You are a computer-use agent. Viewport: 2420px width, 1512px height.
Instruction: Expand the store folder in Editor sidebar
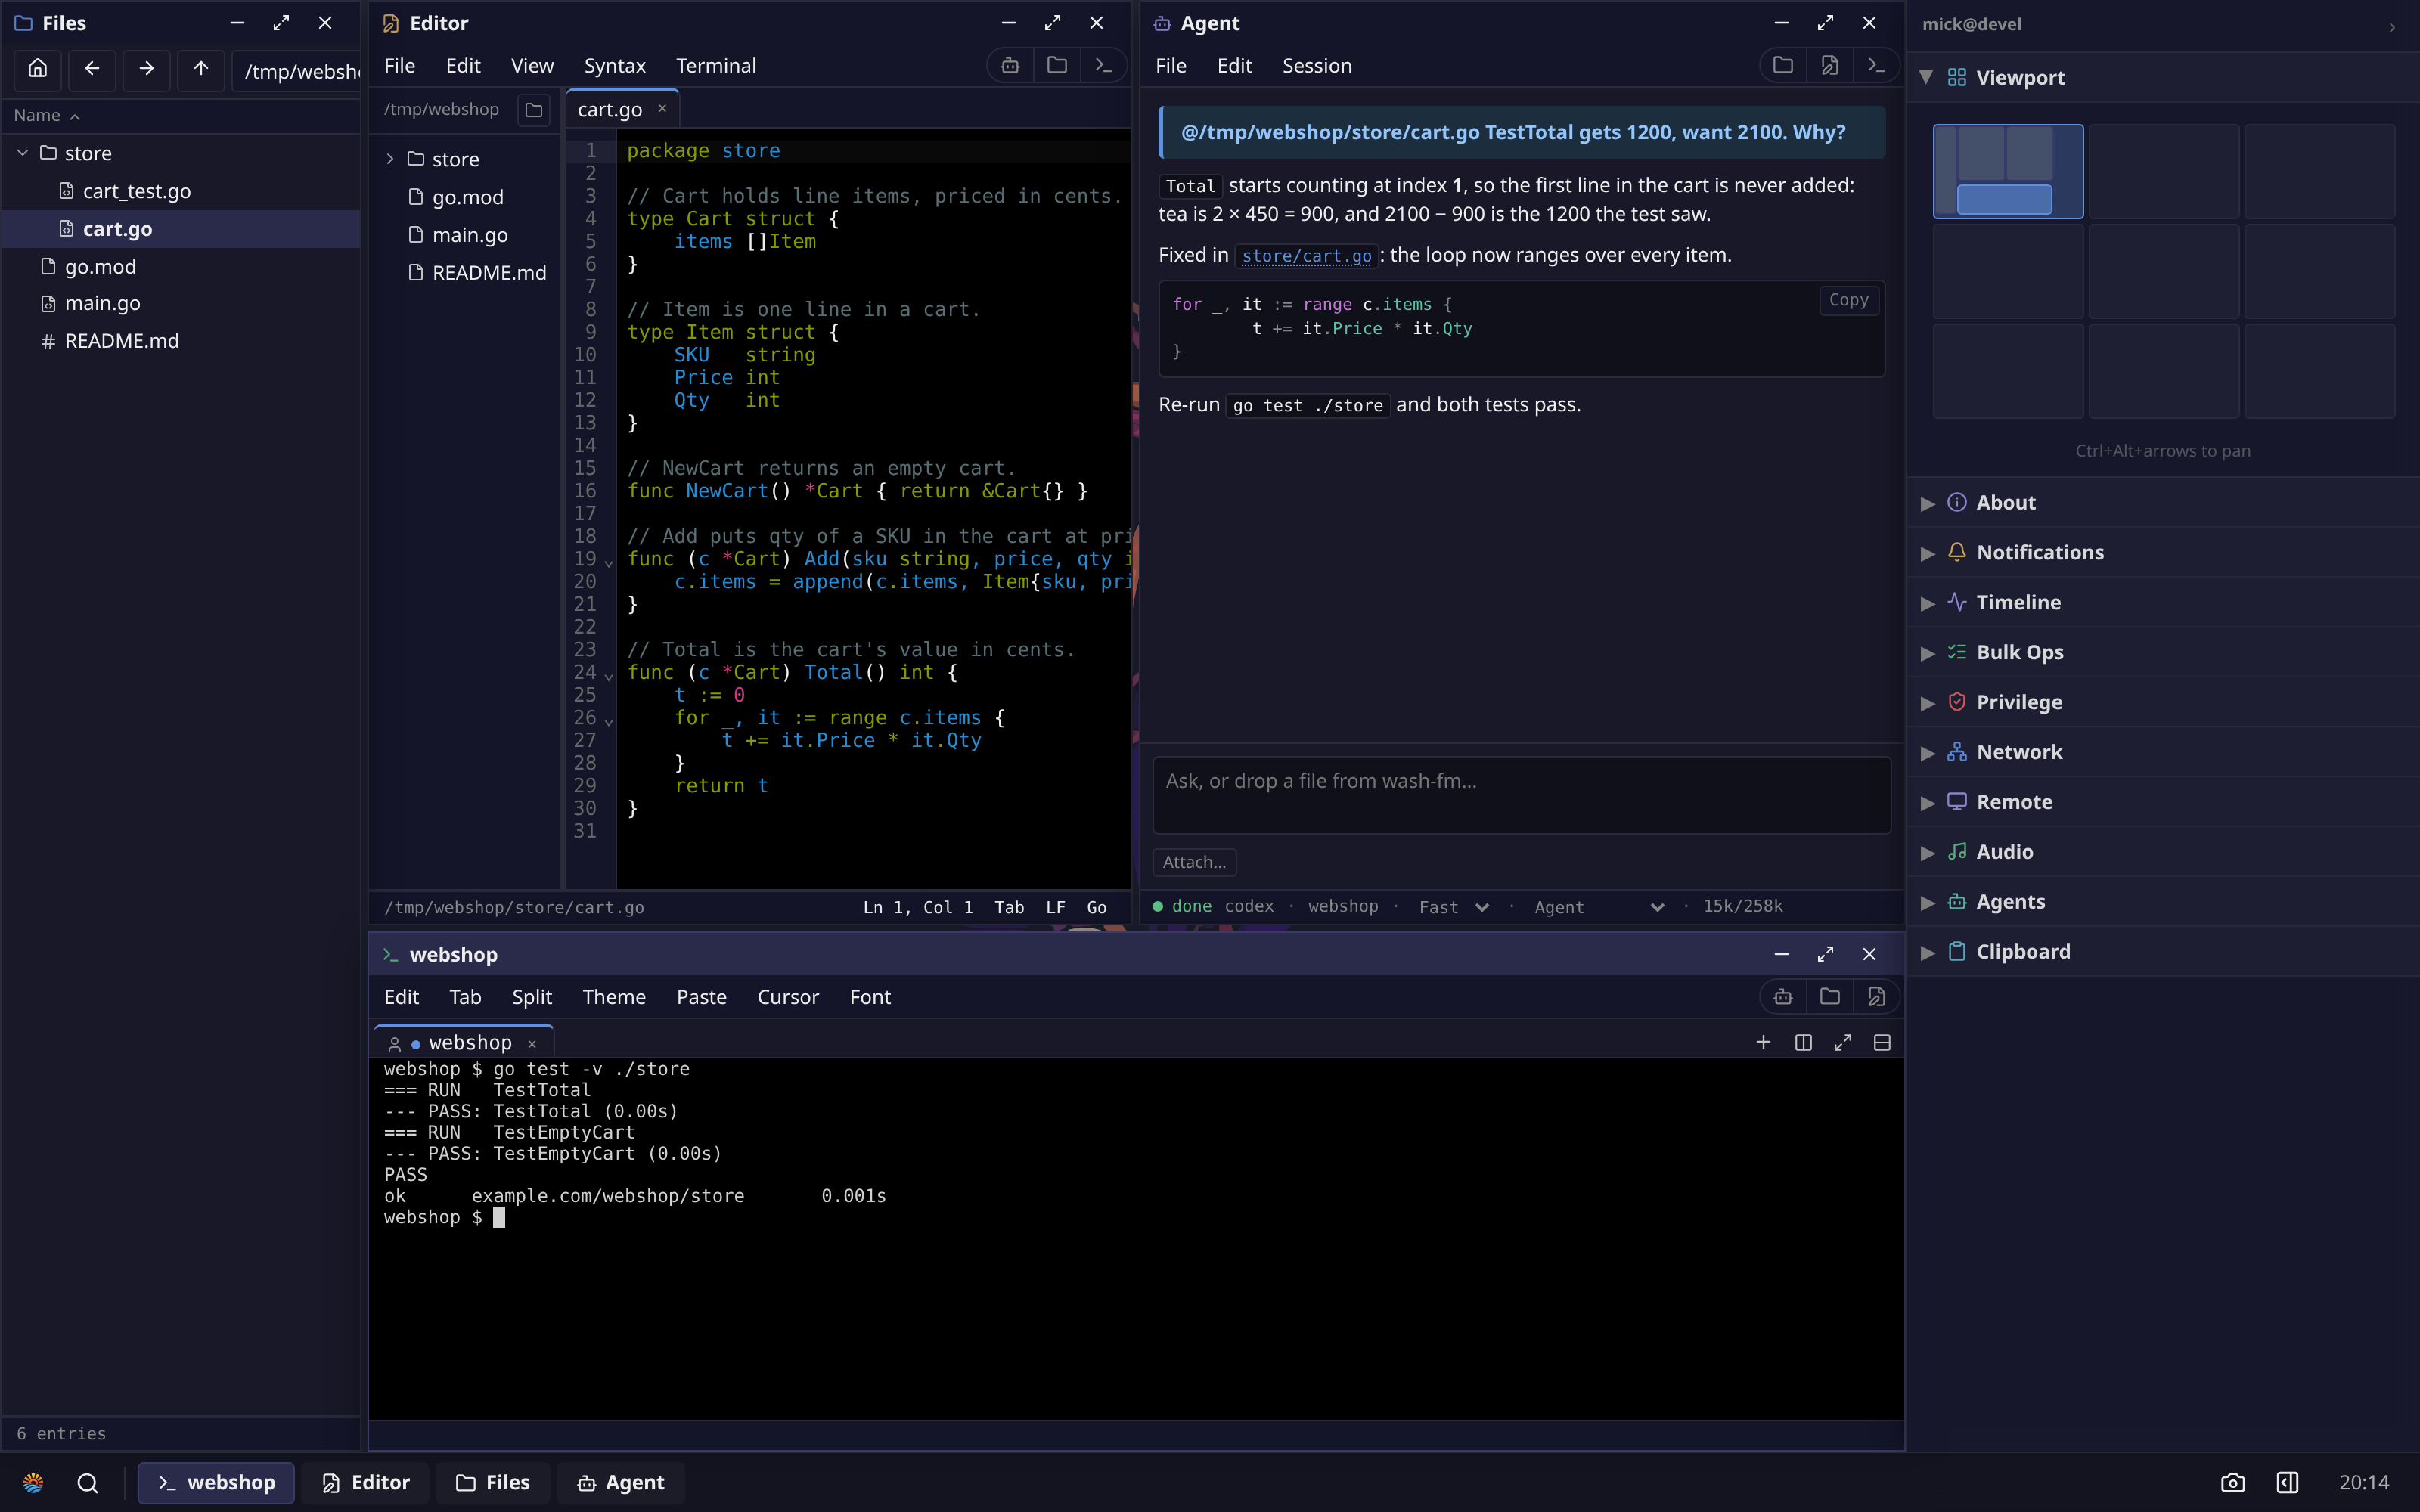click(390, 160)
